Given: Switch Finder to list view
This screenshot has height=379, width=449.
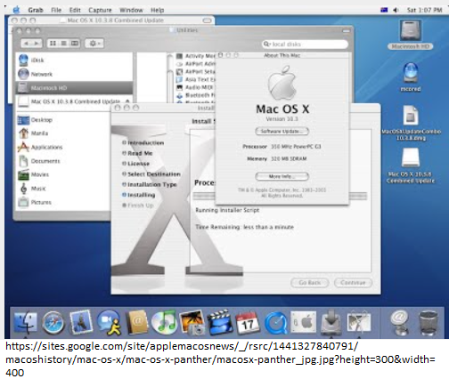Looking at the screenshot, I should pos(63,44).
